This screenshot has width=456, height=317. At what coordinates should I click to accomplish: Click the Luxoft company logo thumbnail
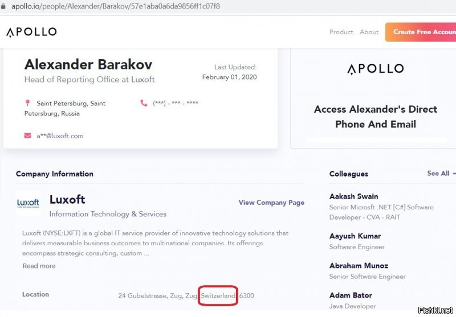pyautogui.click(x=28, y=203)
